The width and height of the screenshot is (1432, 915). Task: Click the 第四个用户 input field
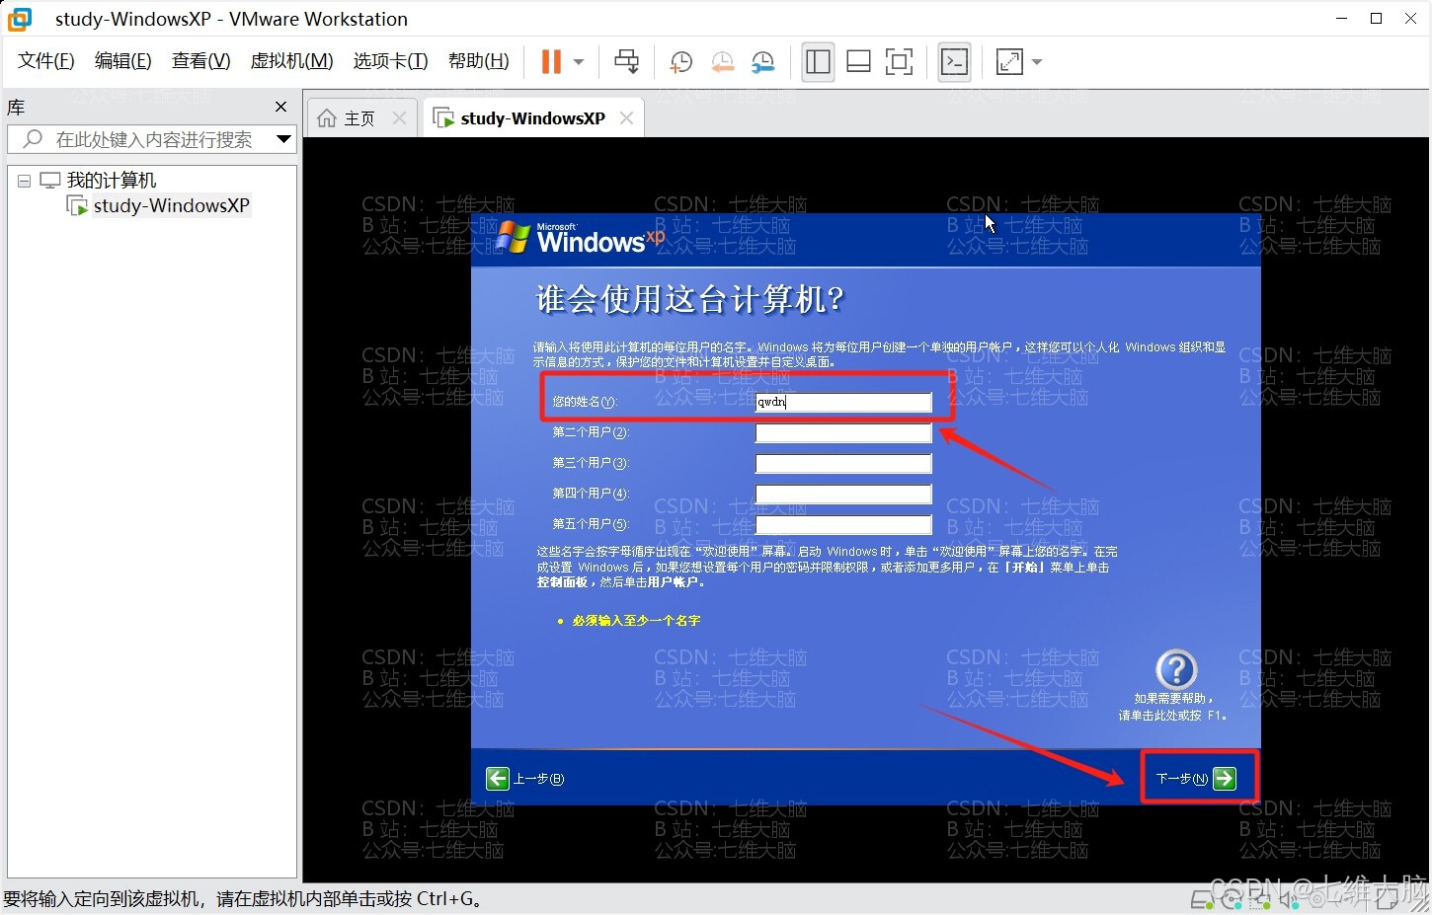pyautogui.click(x=843, y=494)
